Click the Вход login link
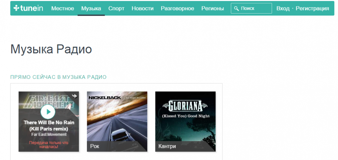This screenshot has width=338, height=160. [283, 8]
